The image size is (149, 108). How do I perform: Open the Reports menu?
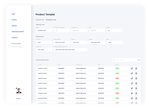(14, 26)
